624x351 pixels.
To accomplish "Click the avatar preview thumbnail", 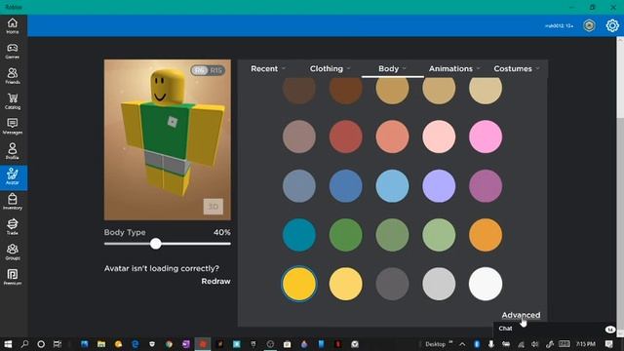I will [167, 139].
